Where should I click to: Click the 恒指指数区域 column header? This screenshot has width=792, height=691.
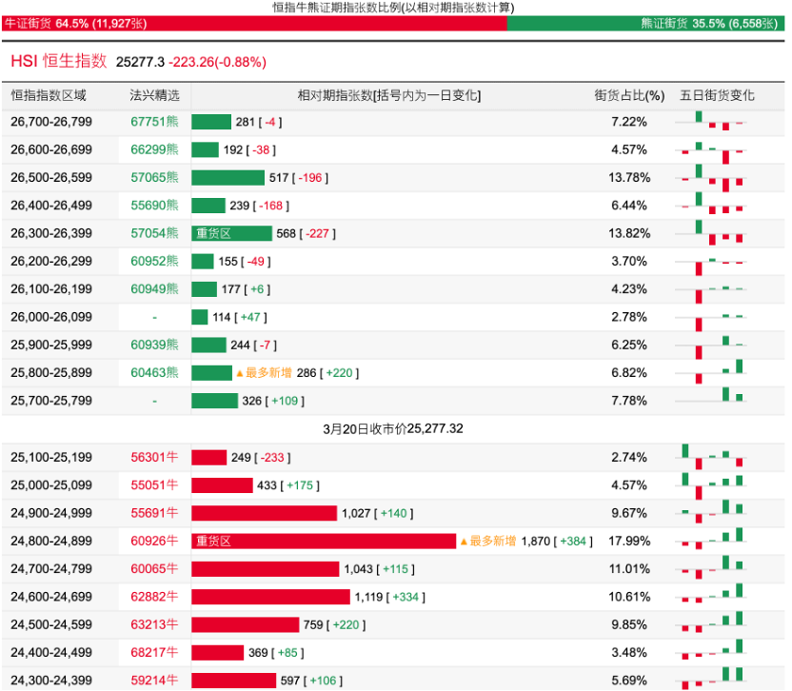point(49,95)
